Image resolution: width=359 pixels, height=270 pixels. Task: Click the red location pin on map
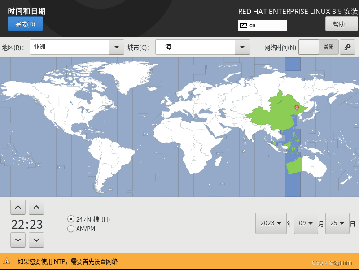tap(297, 107)
